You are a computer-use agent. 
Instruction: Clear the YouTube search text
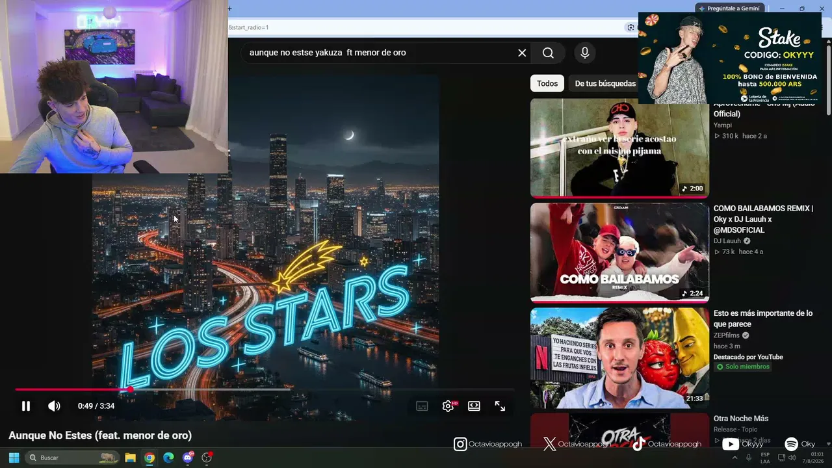click(x=522, y=53)
